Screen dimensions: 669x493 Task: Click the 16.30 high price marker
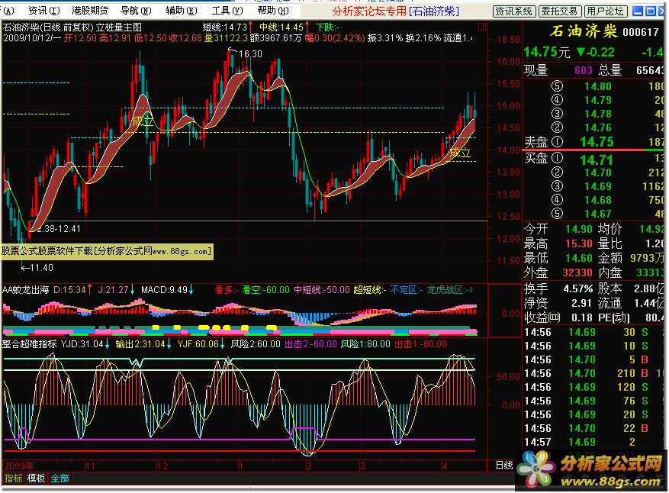250,54
